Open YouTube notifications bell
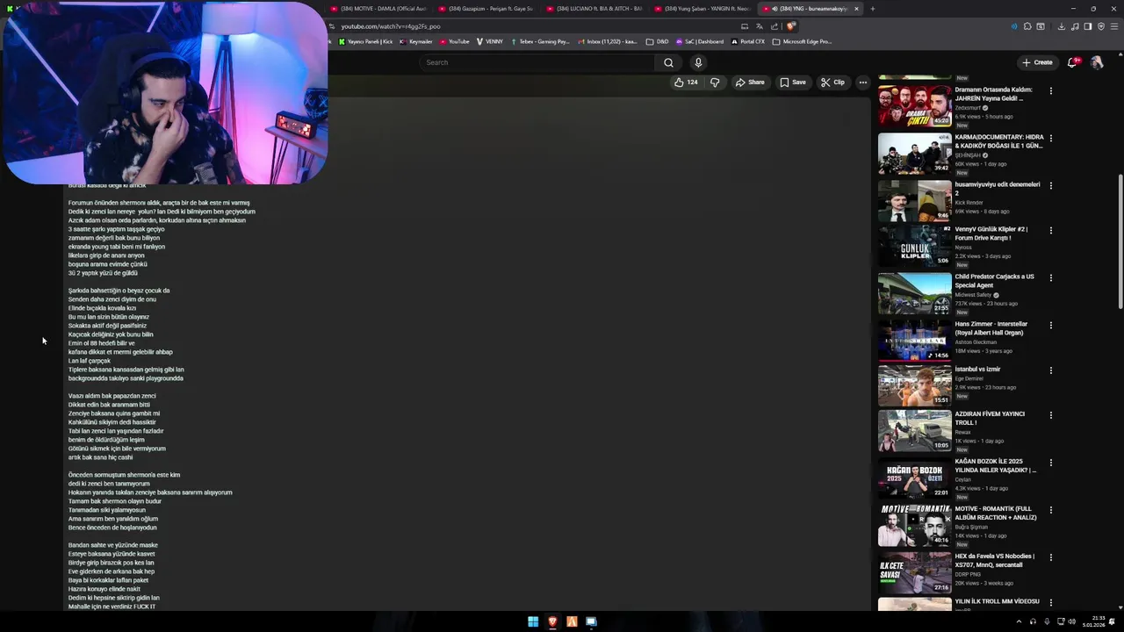 pyautogui.click(x=1072, y=62)
